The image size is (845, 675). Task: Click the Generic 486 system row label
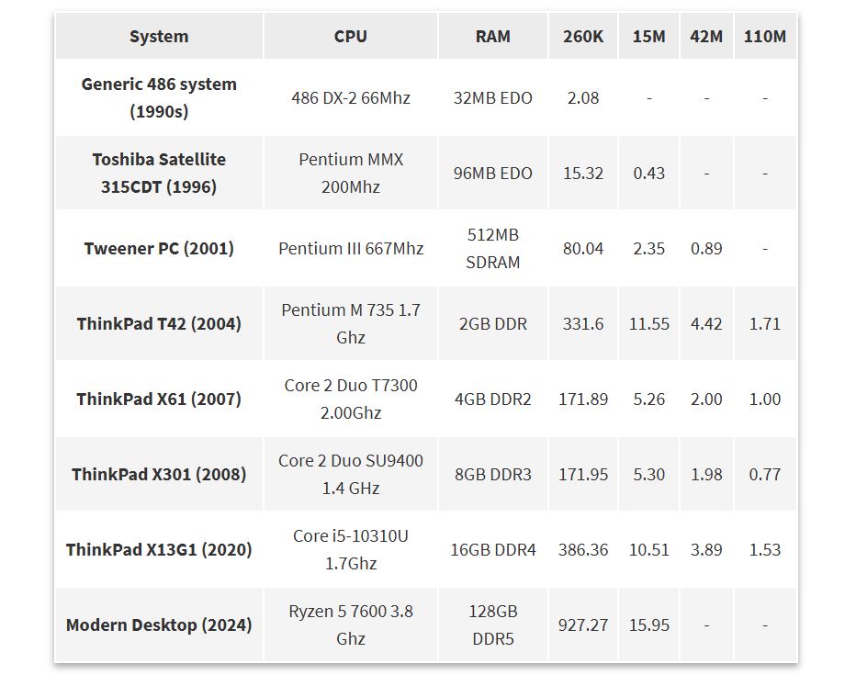pyautogui.click(x=159, y=97)
